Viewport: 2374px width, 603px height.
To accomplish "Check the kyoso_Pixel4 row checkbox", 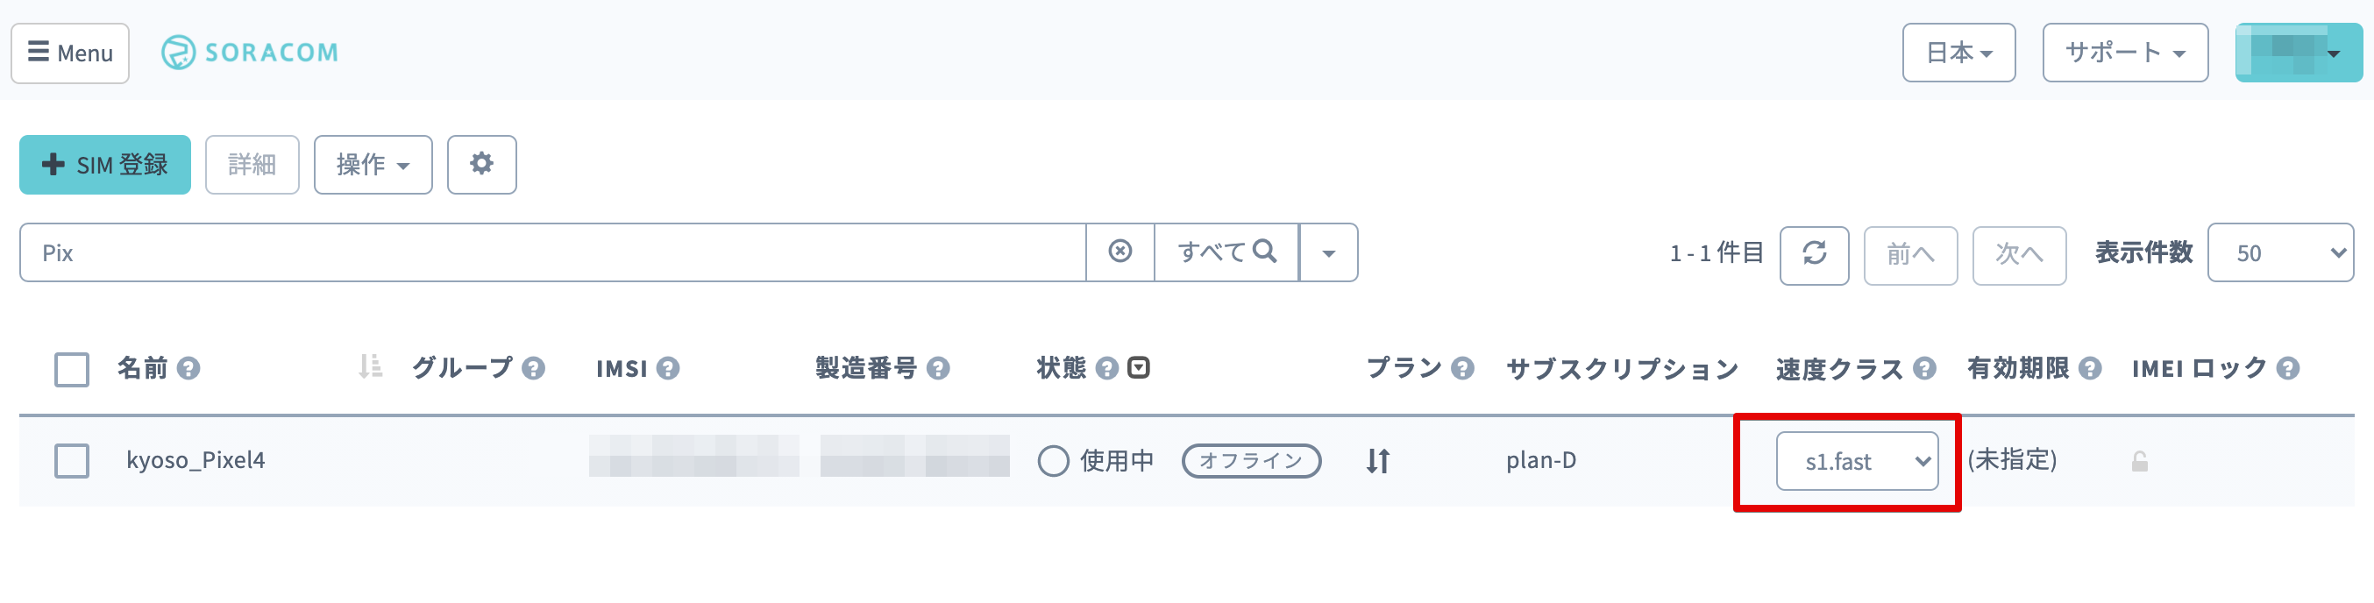I will coord(72,460).
